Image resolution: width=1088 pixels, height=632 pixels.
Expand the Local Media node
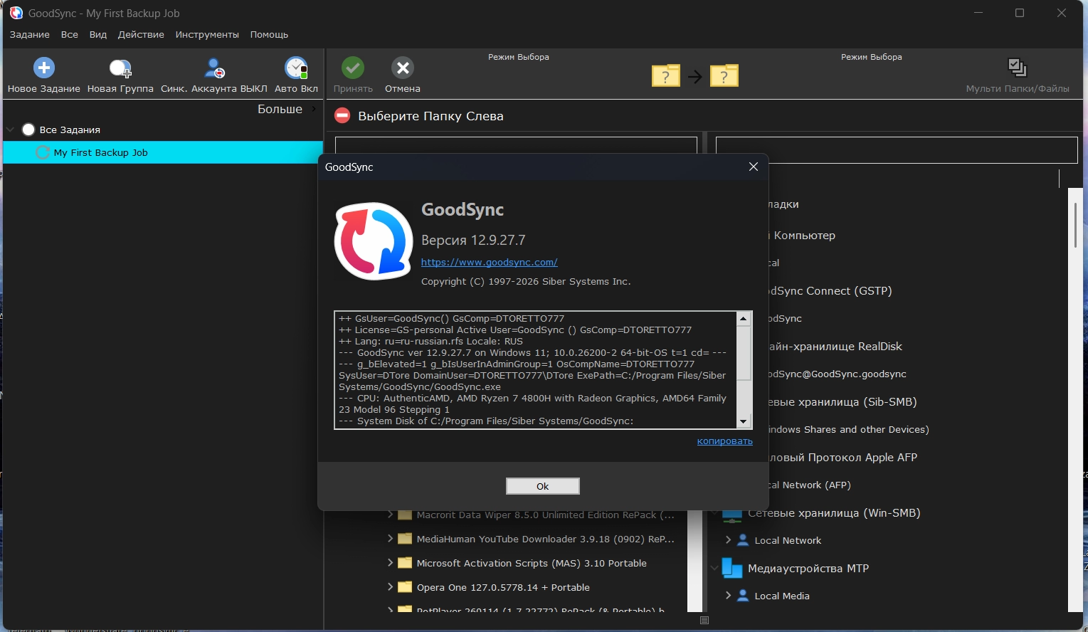(x=728, y=596)
